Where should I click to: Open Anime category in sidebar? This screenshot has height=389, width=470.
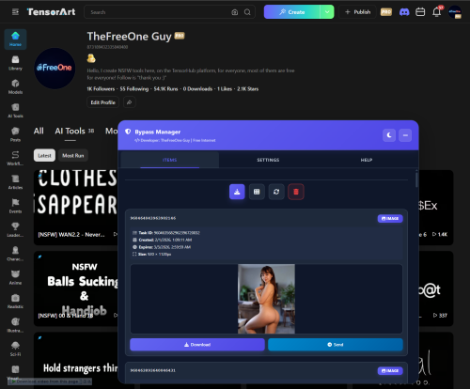[x=15, y=277]
